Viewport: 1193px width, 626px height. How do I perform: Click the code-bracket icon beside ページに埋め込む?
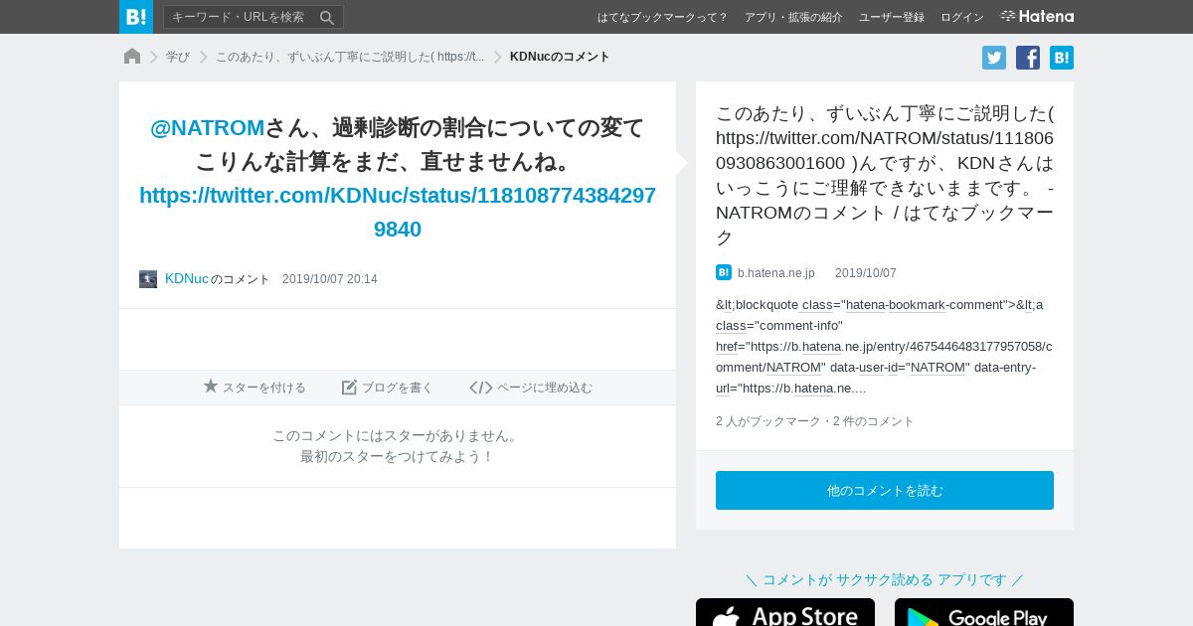point(481,388)
